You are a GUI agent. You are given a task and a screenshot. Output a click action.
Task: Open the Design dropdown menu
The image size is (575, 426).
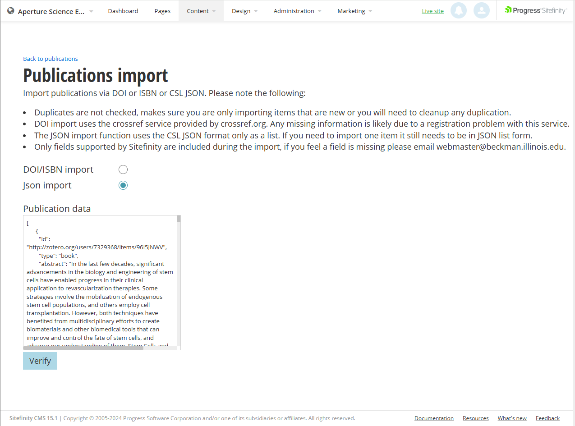pos(241,11)
